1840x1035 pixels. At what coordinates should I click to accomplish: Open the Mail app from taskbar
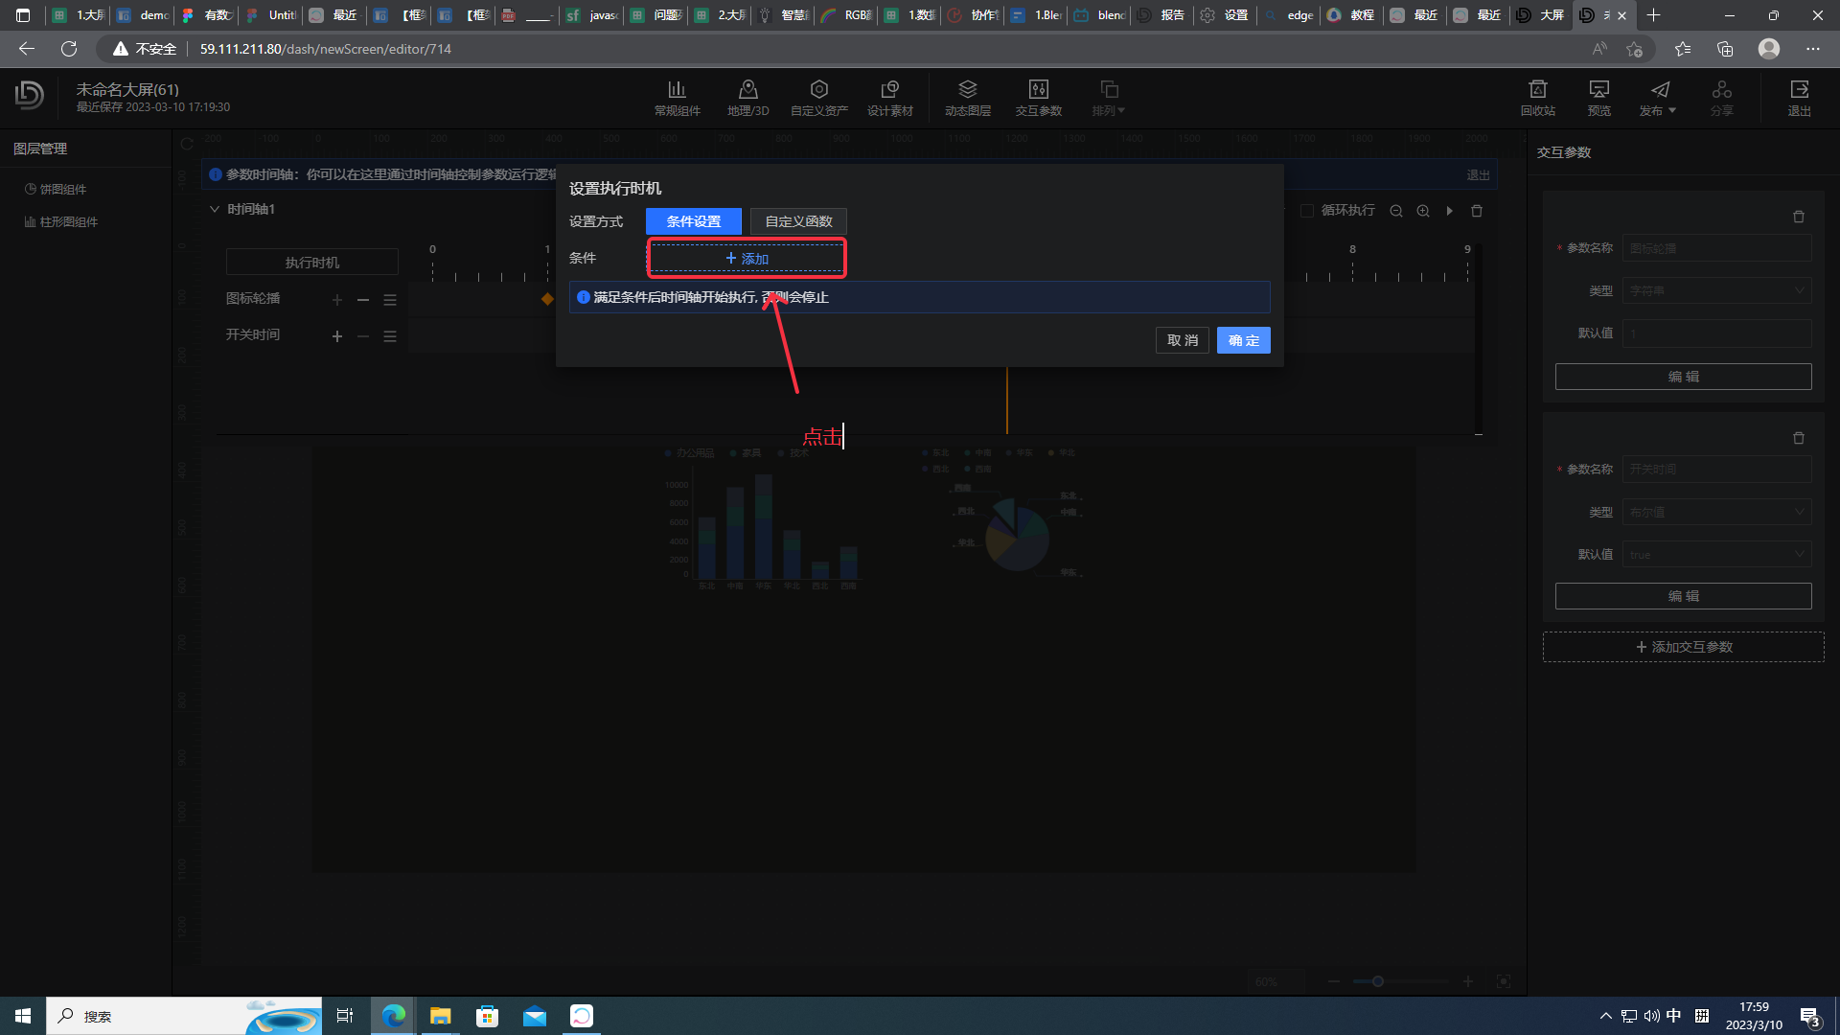point(535,1016)
